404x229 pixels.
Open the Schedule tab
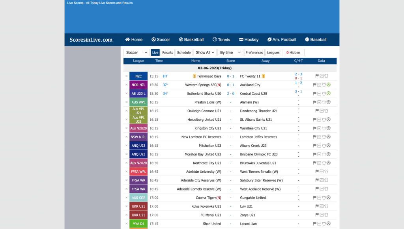[184, 52]
